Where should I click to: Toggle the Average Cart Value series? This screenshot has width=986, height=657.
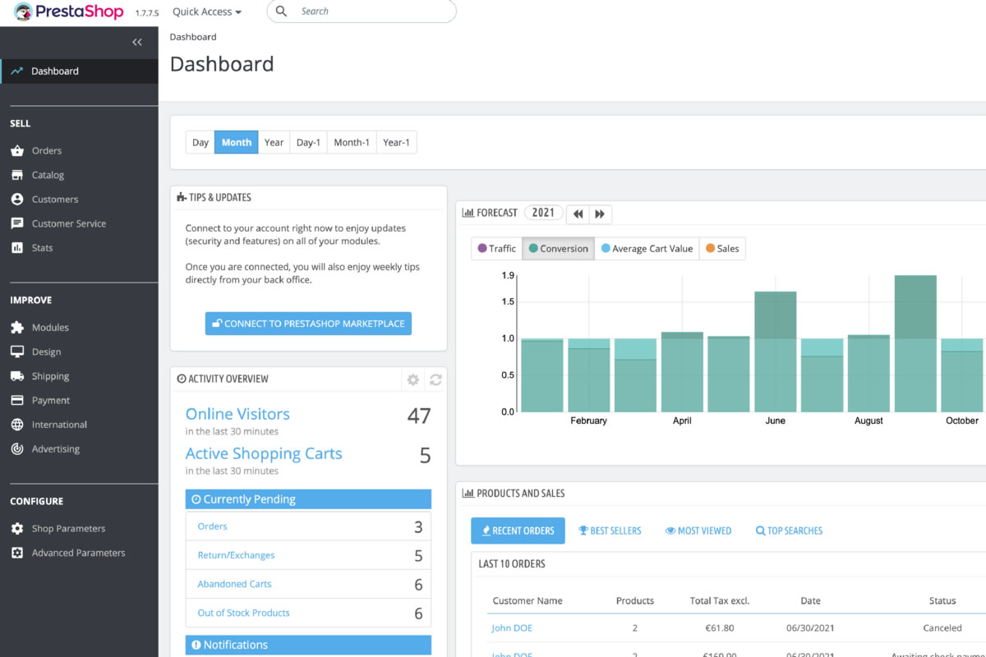coord(647,249)
